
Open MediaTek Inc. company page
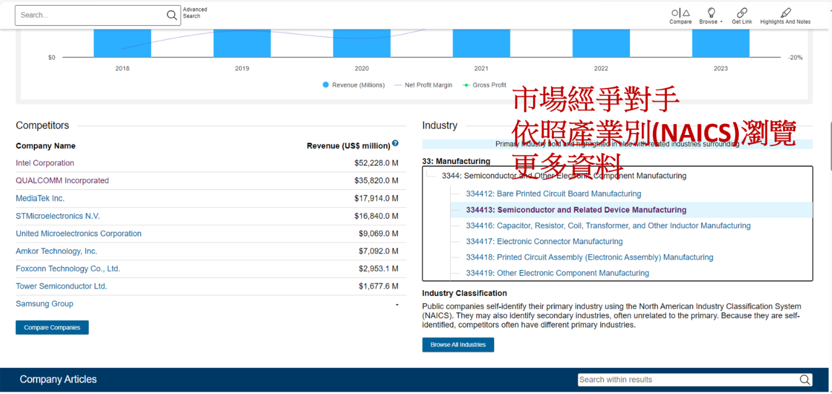40,198
